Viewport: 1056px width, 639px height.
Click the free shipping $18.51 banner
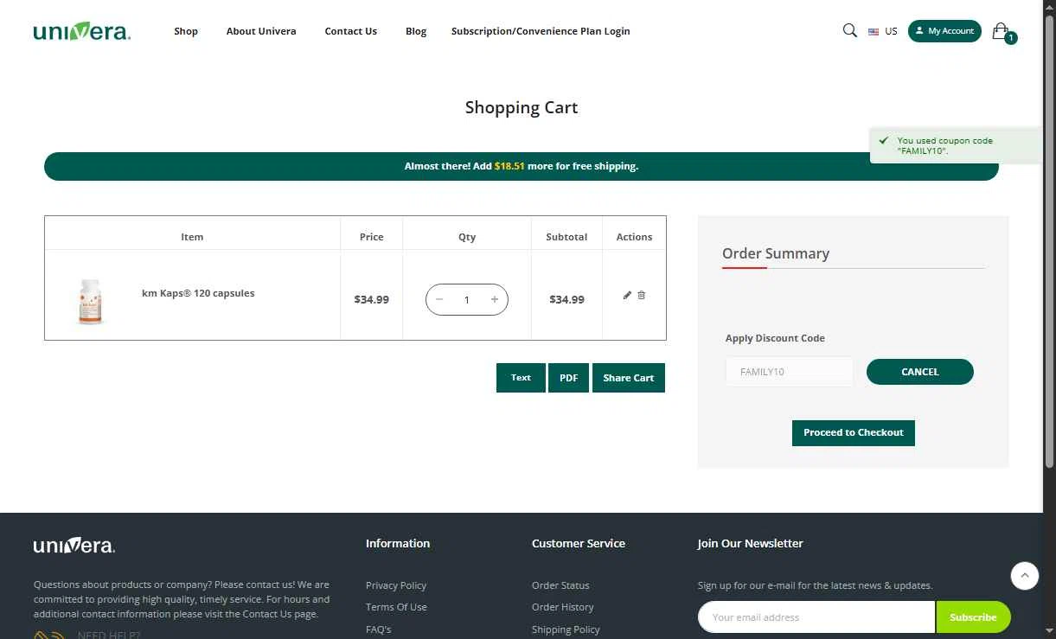pos(522,166)
